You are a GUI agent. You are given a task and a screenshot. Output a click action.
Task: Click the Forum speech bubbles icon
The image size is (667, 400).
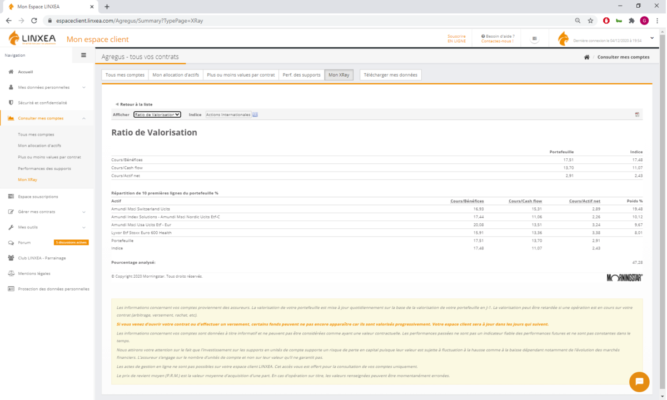coord(11,243)
